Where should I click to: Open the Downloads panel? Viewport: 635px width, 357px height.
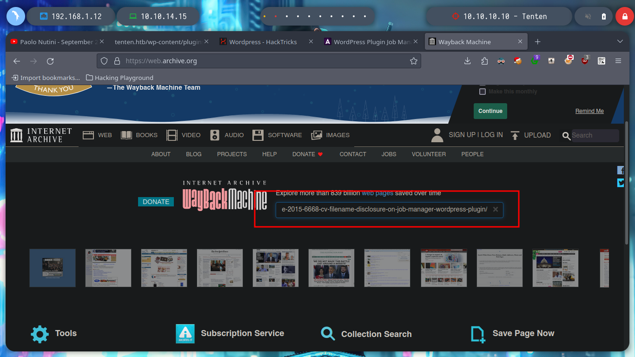click(468, 61)
